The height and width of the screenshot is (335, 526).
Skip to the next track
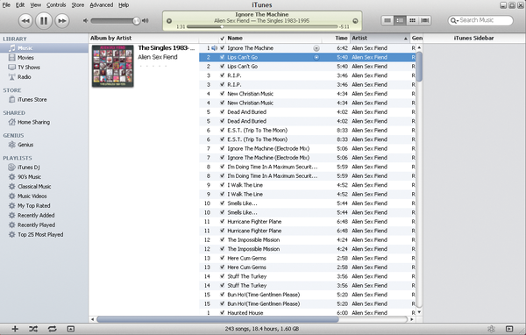62,21
